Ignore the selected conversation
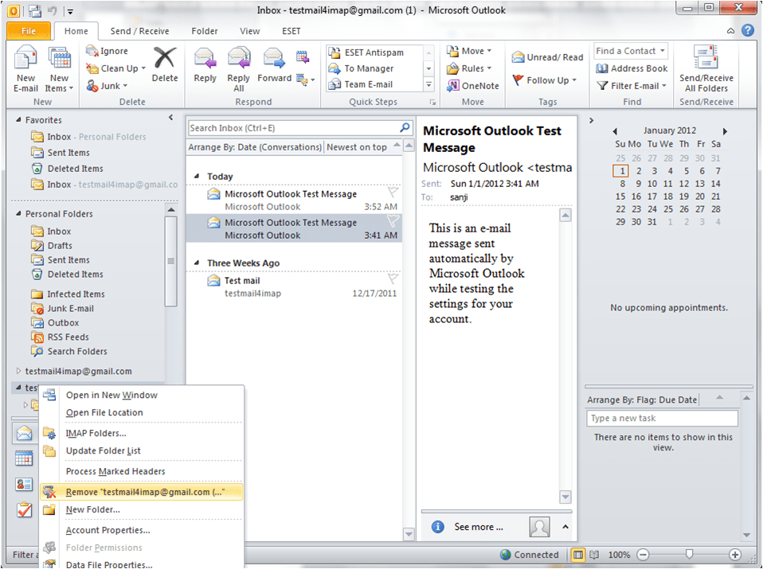 (107, 51)
